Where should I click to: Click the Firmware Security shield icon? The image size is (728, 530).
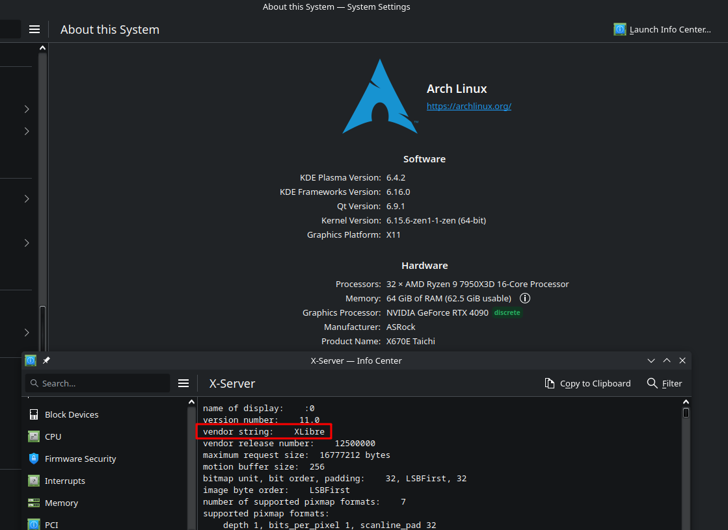click(x=34, y=459)
